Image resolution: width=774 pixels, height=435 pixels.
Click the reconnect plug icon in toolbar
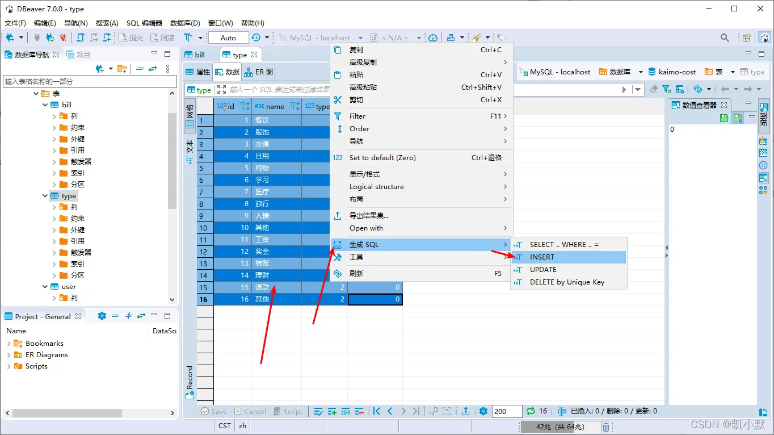[x=50, y=37]
